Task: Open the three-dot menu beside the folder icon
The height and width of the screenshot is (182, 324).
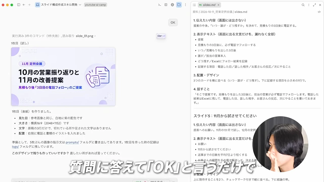Action: [186, 5]
